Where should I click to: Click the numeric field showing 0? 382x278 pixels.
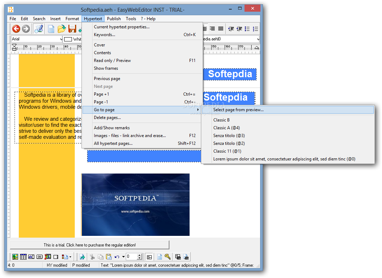[x=131, y=257]
